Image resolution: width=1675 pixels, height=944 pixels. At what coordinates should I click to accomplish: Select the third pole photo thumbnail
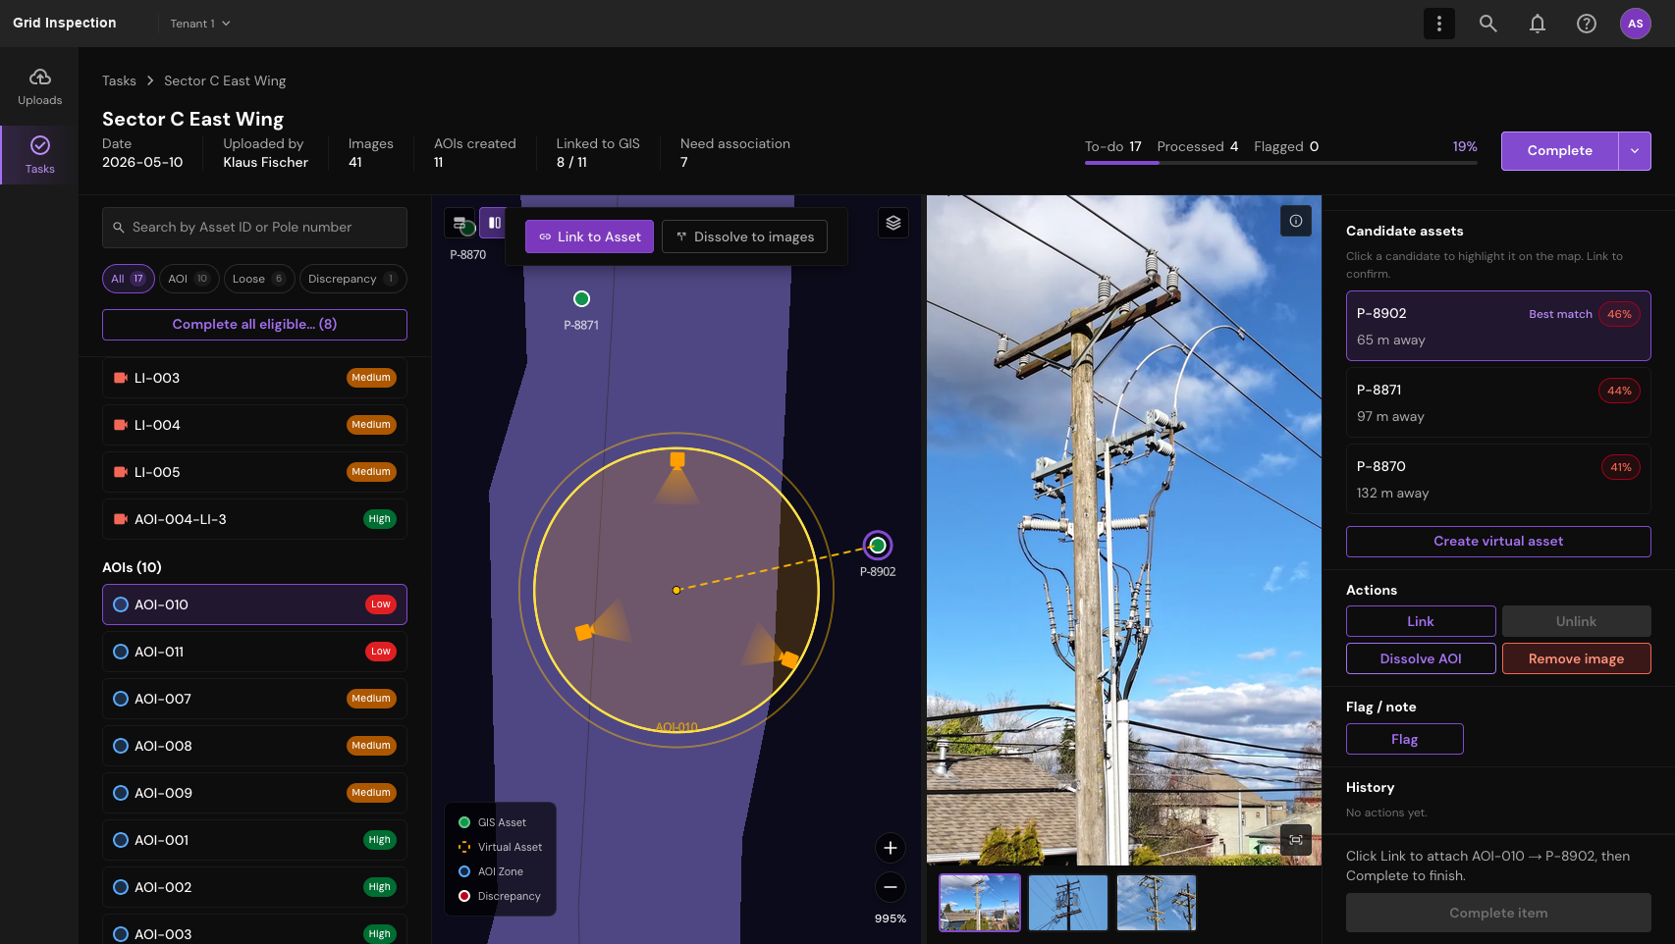pos(1157,903)
